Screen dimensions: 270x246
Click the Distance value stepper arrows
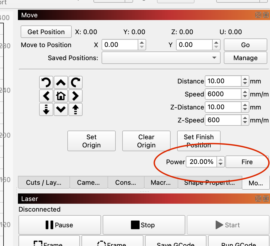click(x=245, y=81)
